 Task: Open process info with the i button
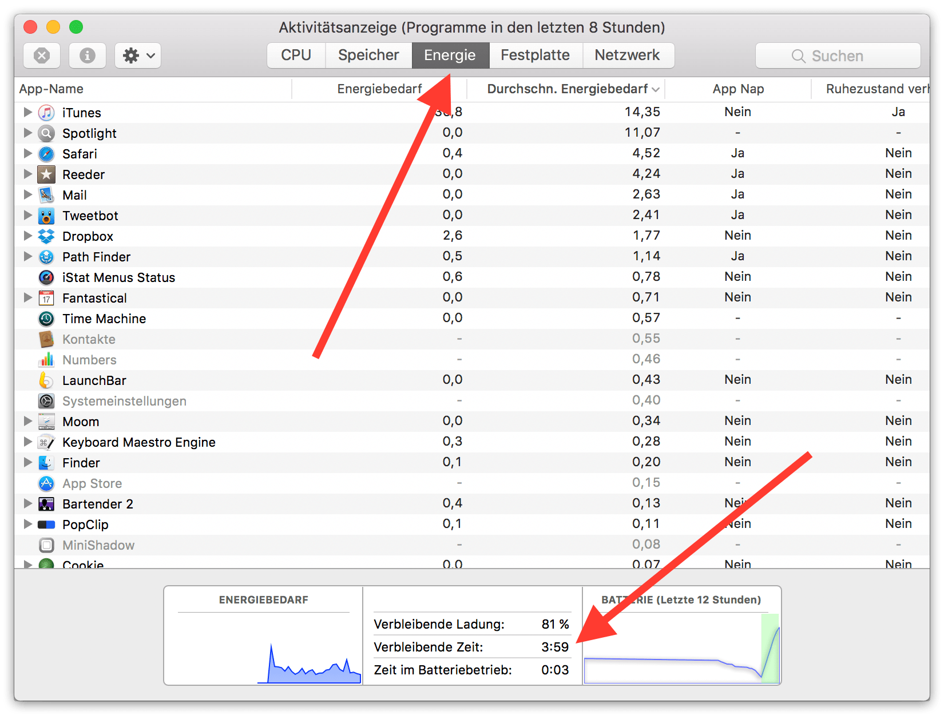point(88,55)
